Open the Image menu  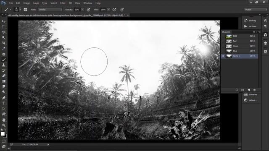26,3
